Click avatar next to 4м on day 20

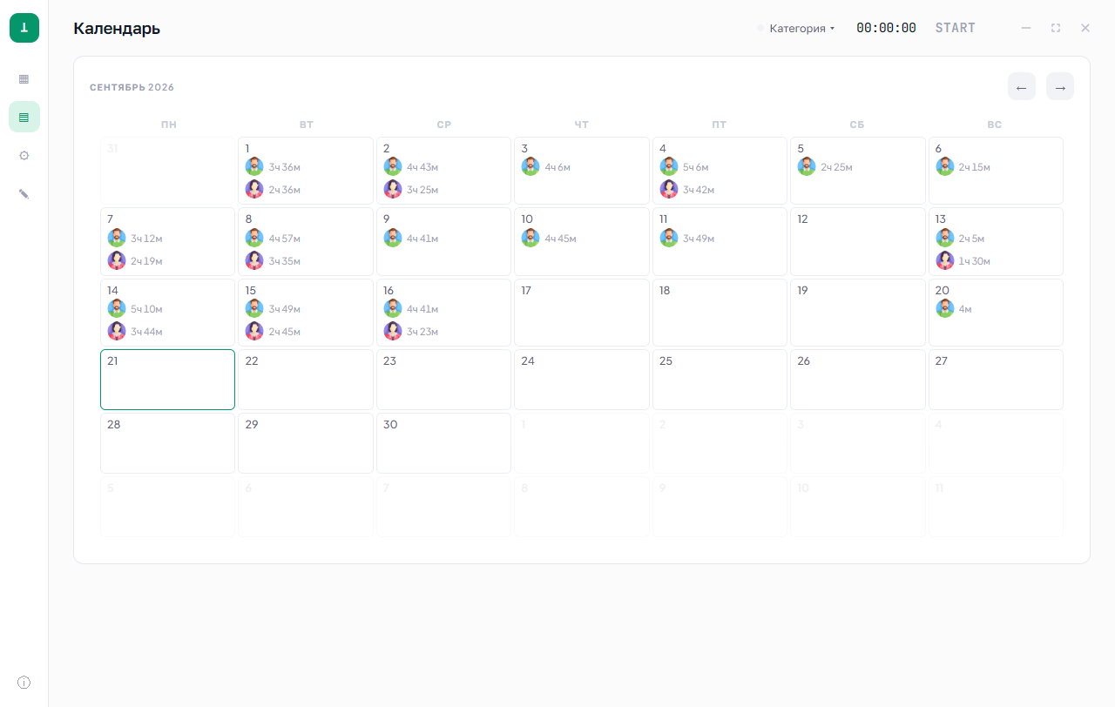(x=945, y=308)
